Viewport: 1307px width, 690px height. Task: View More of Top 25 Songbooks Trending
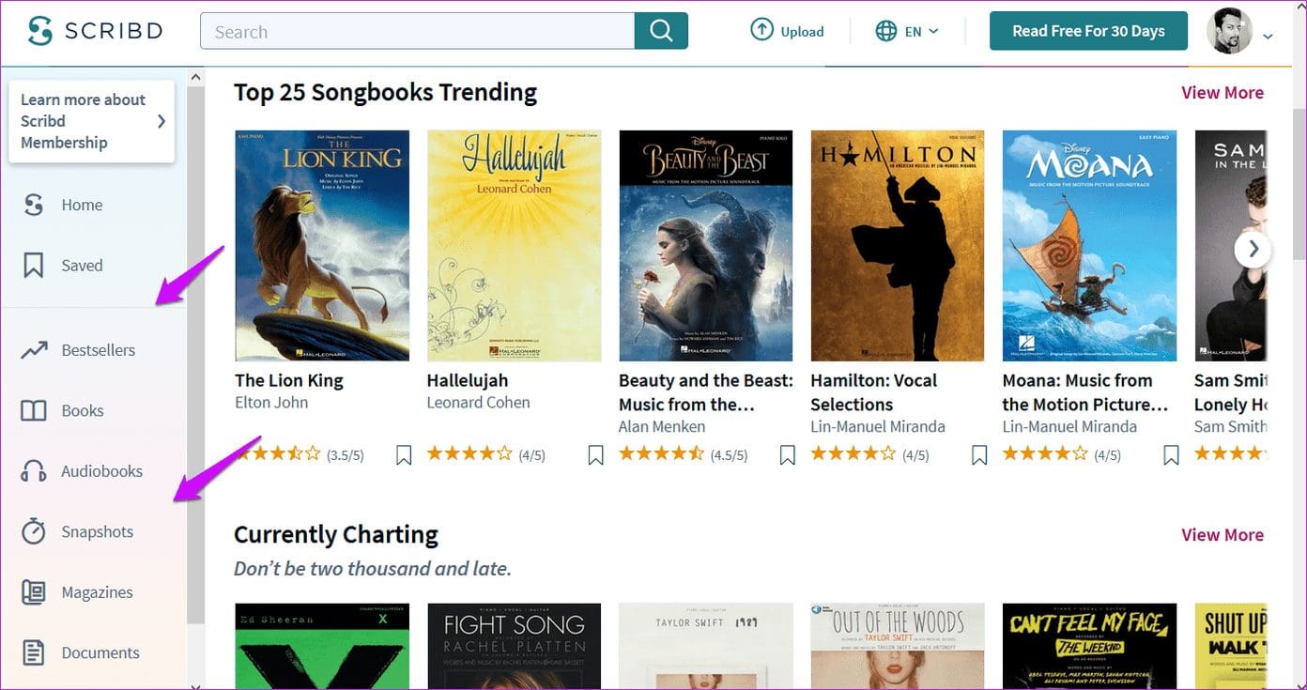tap(1222, 92)
